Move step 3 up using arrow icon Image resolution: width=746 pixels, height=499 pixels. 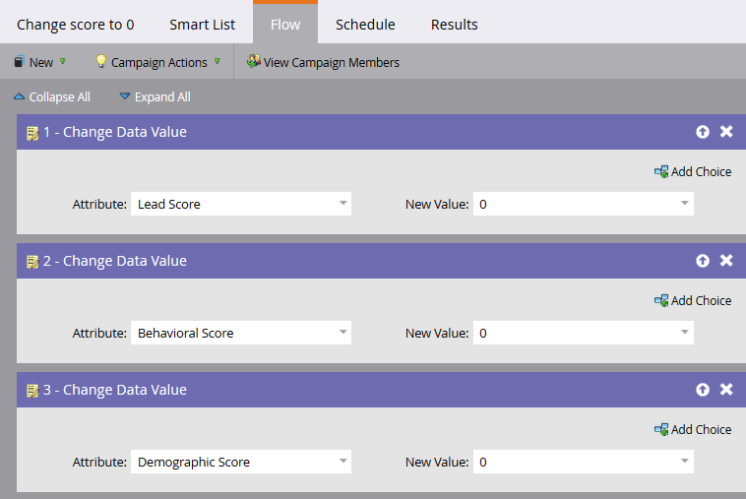tap(703, 390)
